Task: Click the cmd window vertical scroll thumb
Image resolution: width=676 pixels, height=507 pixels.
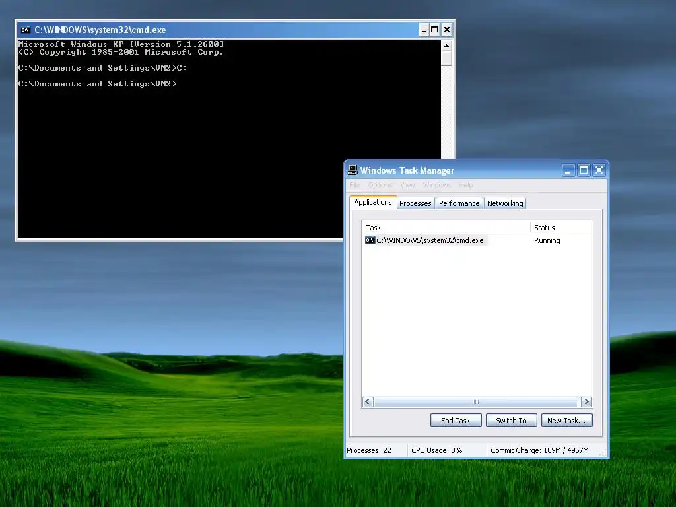Action: point(447,59)
